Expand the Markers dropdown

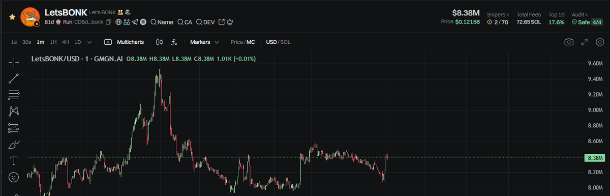[x=205, y=42]
